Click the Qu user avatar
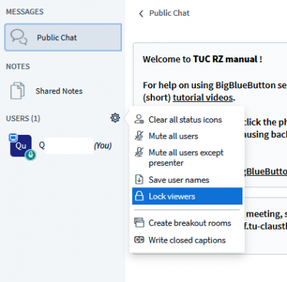This screenshot has height=282, width=287. click(x=21, y=146)
